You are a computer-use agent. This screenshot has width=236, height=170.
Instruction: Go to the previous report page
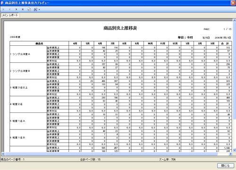point(10,9)
